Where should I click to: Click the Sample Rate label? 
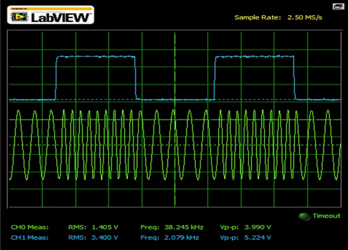(257, 17)
